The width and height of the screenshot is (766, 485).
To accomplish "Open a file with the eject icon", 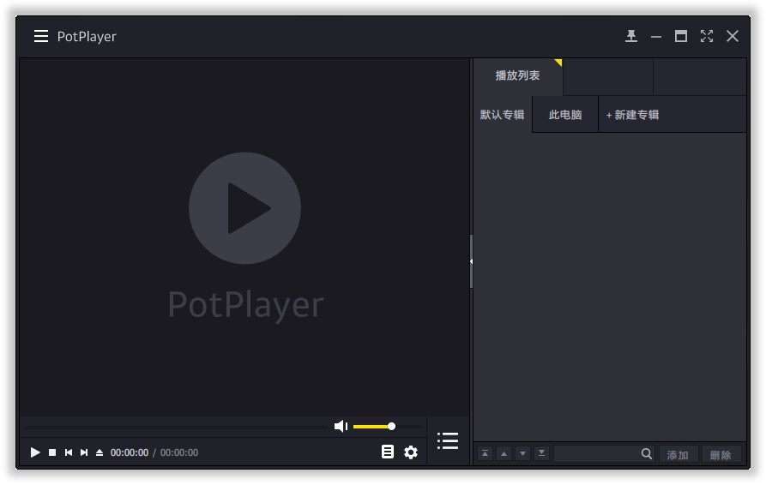I will [x=100, y=452].
